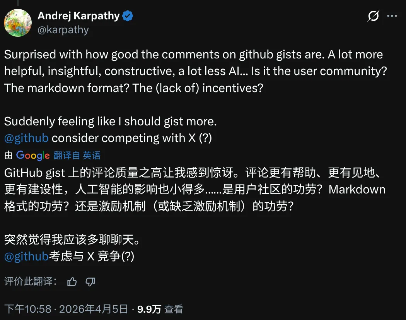This screenshot has width=406, height=320.
Task: Click the "考虑与 X 竞争(?)" translated text
Action: point(91,257)
